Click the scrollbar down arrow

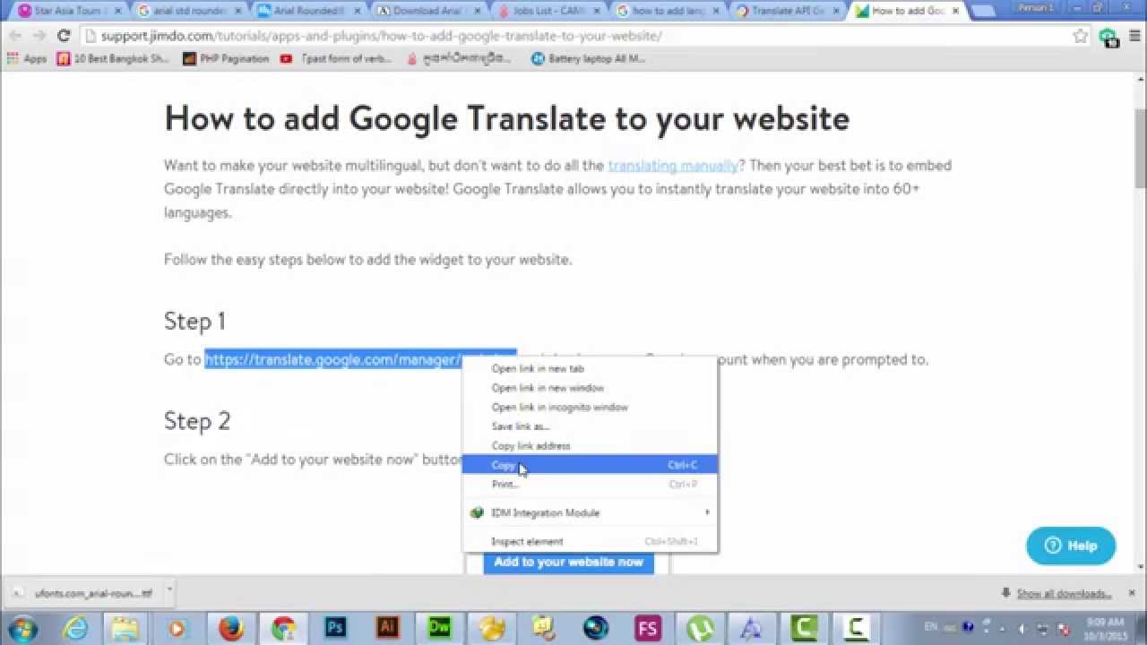pyautogui.click(x=1140, y=565)
